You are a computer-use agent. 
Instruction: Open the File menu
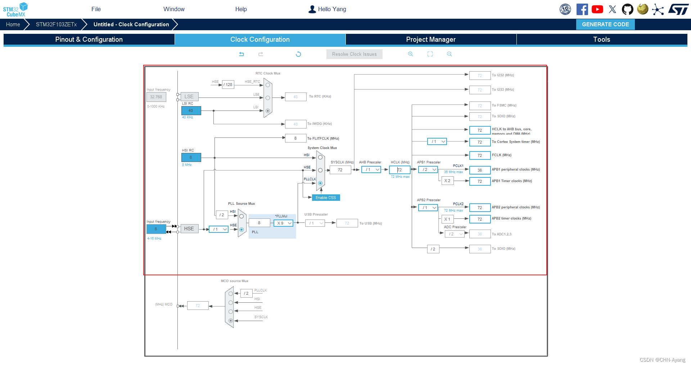tap(96, 9)
